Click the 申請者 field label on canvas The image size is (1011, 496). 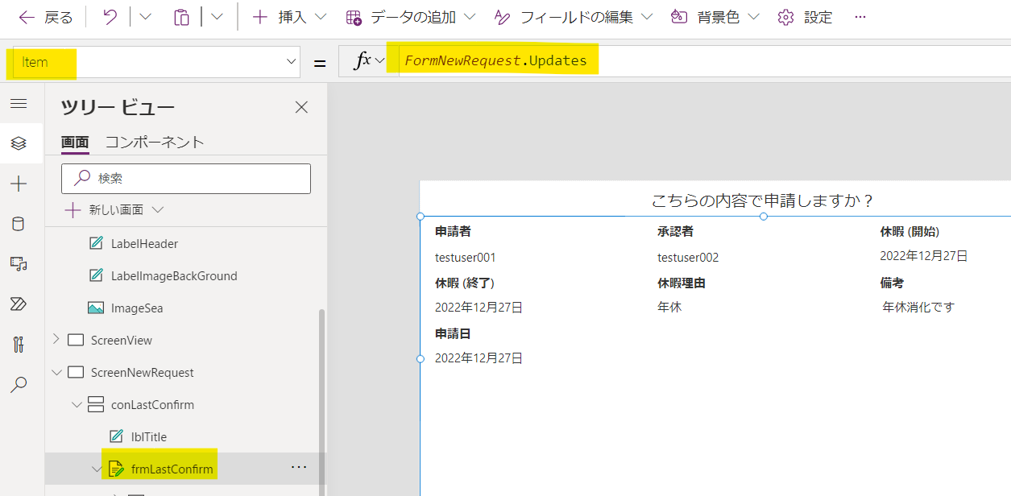(453, 231)
